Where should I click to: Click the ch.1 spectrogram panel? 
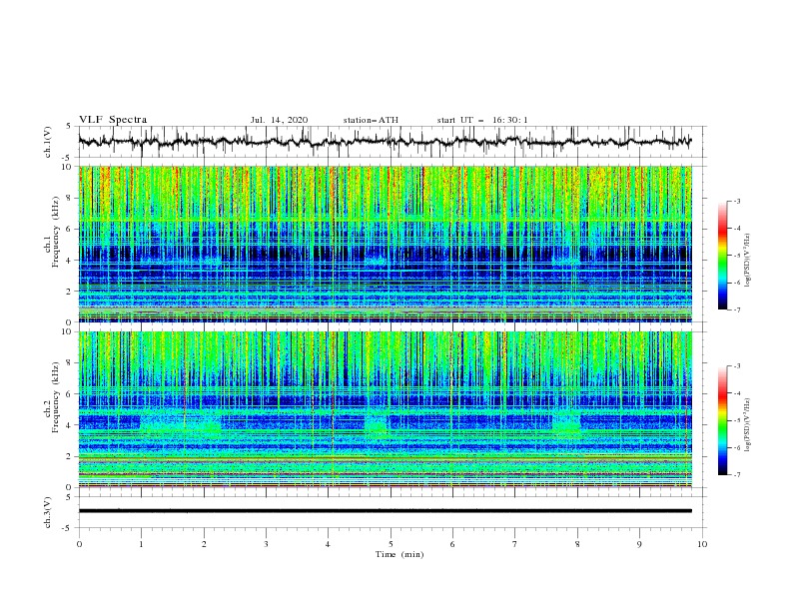tap(385, 244)
